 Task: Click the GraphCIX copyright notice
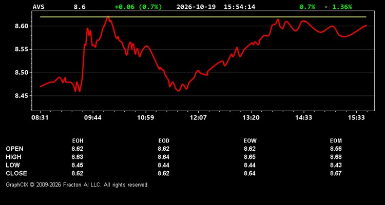(77, 184)
